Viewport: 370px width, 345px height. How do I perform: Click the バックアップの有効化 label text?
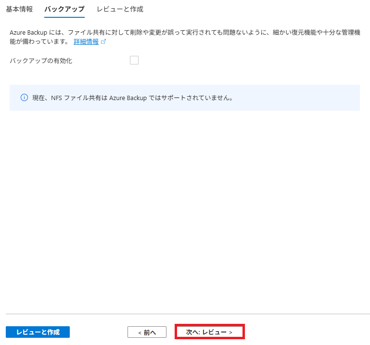pyautogui.click(x=41, y=61)
